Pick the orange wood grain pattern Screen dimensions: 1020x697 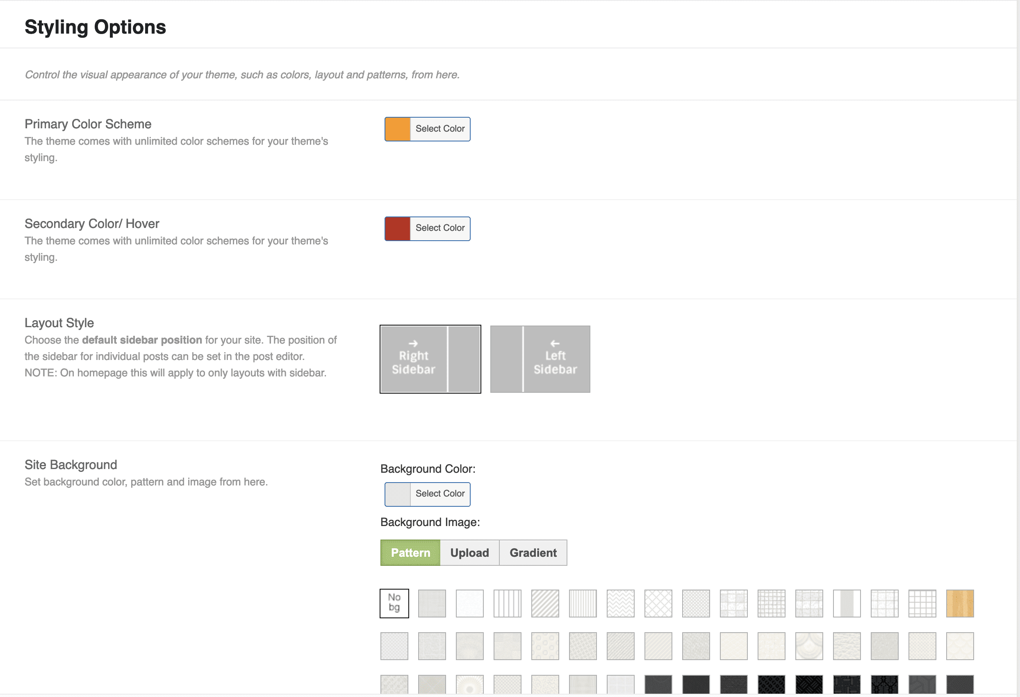coord(960,603)
